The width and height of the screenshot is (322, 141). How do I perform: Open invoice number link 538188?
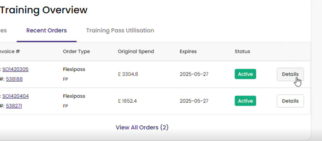[14, 79]
